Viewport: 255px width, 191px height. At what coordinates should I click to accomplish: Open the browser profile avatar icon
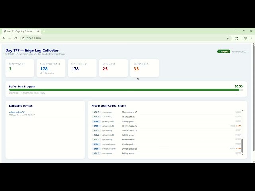point(245,38)
